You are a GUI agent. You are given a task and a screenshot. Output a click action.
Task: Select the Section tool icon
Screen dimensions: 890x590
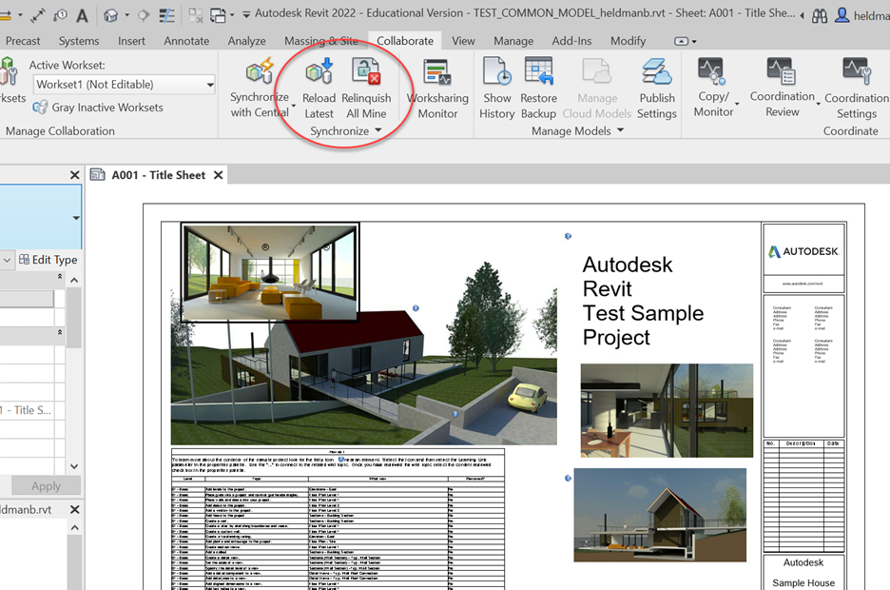(x=144, y=15)
